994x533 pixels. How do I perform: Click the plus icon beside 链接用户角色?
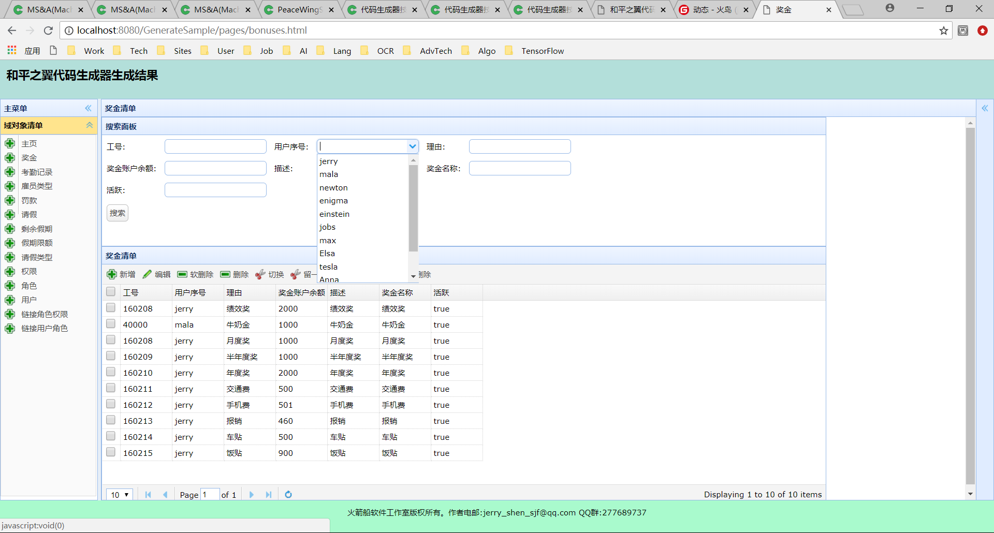[x=10, y=329]
